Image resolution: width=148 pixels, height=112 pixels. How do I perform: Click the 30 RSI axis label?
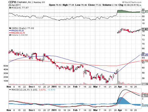coord(143,20)
